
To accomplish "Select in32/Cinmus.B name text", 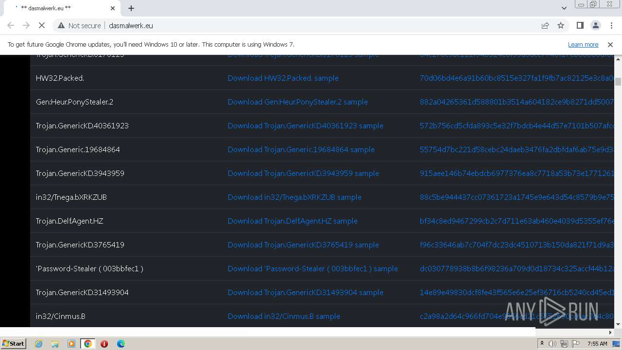I will click(60, 316).
